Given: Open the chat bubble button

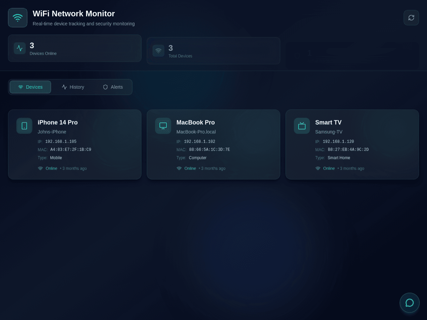Looking at the screenshot, I should pos(410,303).
